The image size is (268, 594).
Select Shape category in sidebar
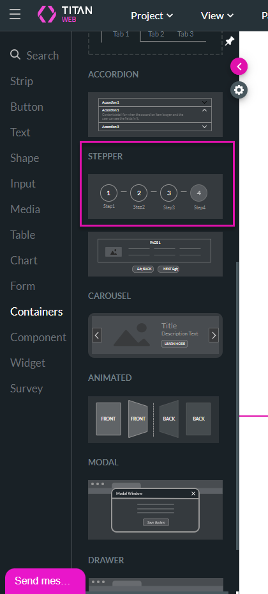point(24,158)
